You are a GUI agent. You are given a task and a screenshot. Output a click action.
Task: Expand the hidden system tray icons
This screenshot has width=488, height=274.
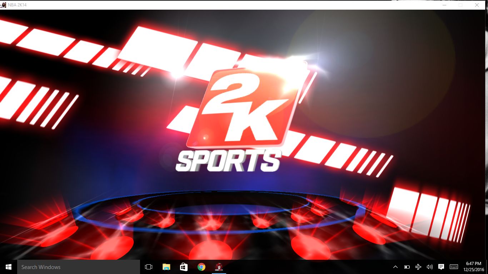pos(395,267)
